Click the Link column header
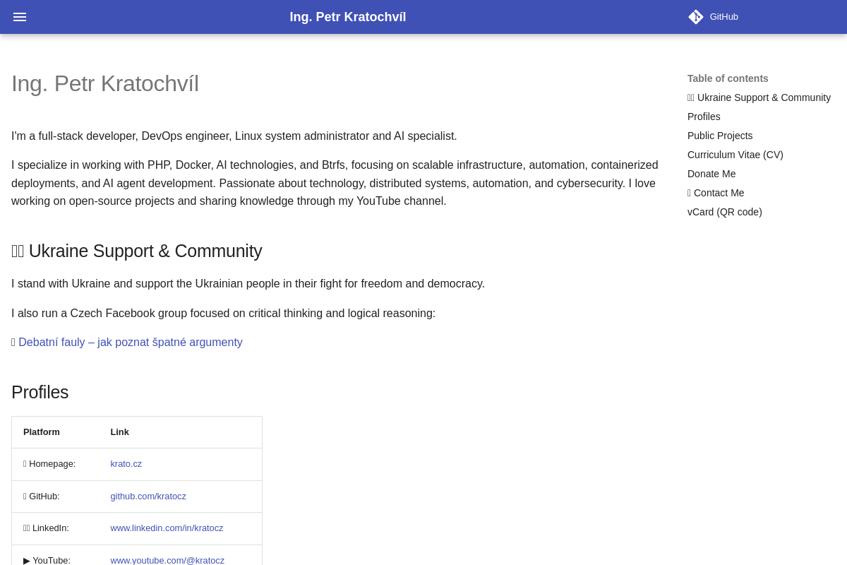The width and height of the screenshot is (847, 565). point(119,432)
